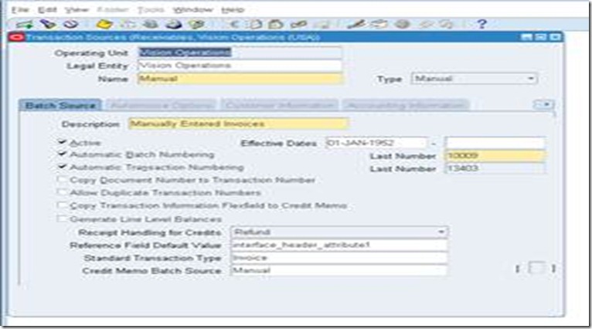592x329 pixels.
Task: Open the Edit menu
Action: (x=47, y=10)
